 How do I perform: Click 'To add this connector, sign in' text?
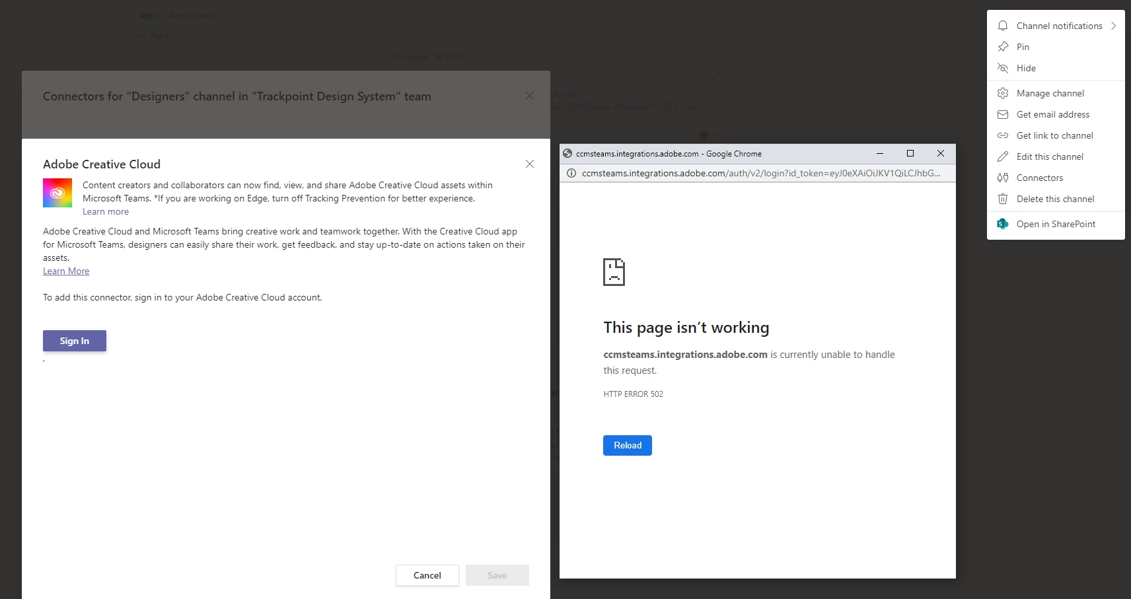click(x=182, y=297)
